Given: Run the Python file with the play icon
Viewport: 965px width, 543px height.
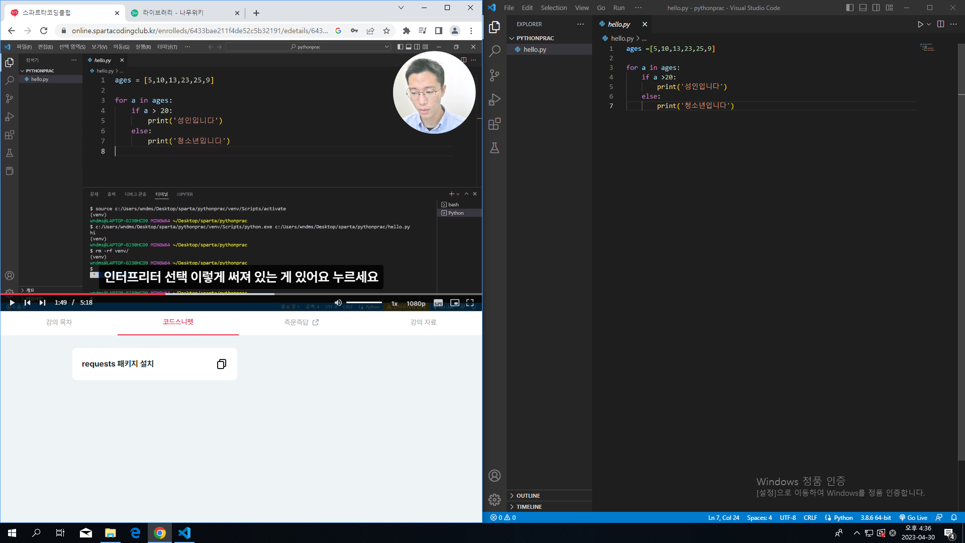Looking at the screenshot, I should tap(920, 24).
